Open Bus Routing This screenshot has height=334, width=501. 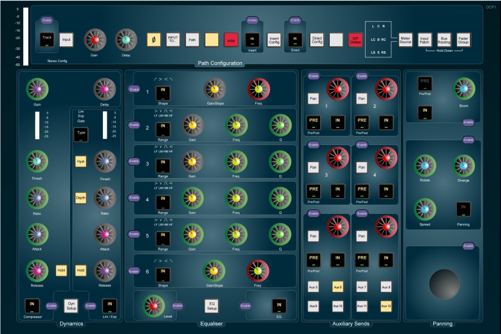coord(444,40)
